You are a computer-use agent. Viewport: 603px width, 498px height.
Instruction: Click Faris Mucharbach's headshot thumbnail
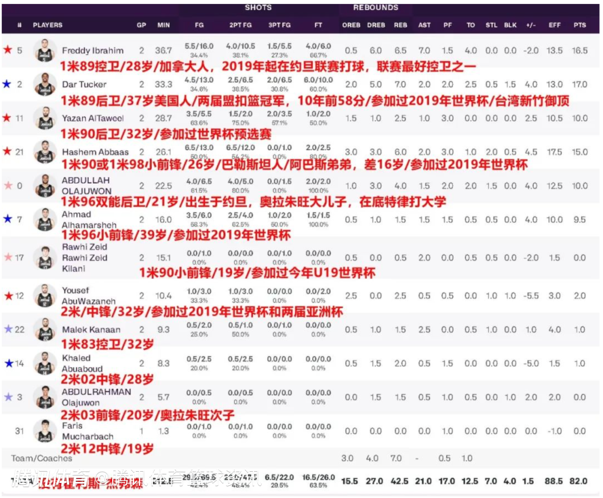pyautogui.click(x=45, y=431)
